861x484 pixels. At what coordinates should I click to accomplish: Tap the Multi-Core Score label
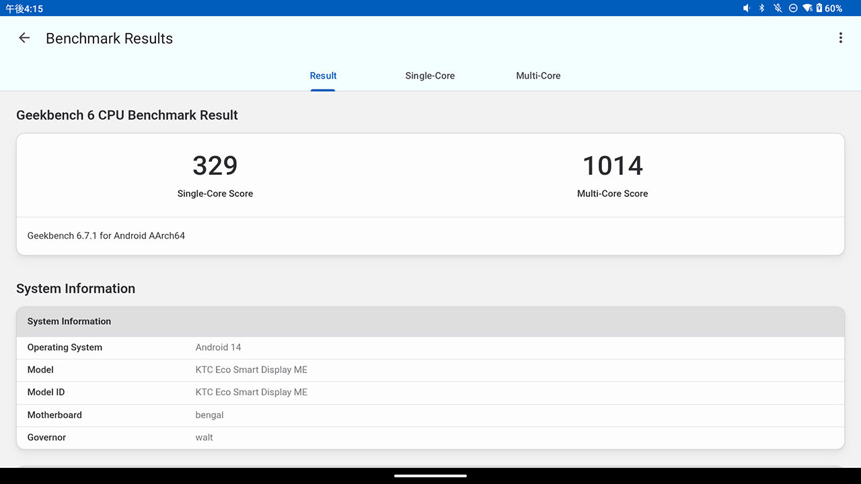613,194
